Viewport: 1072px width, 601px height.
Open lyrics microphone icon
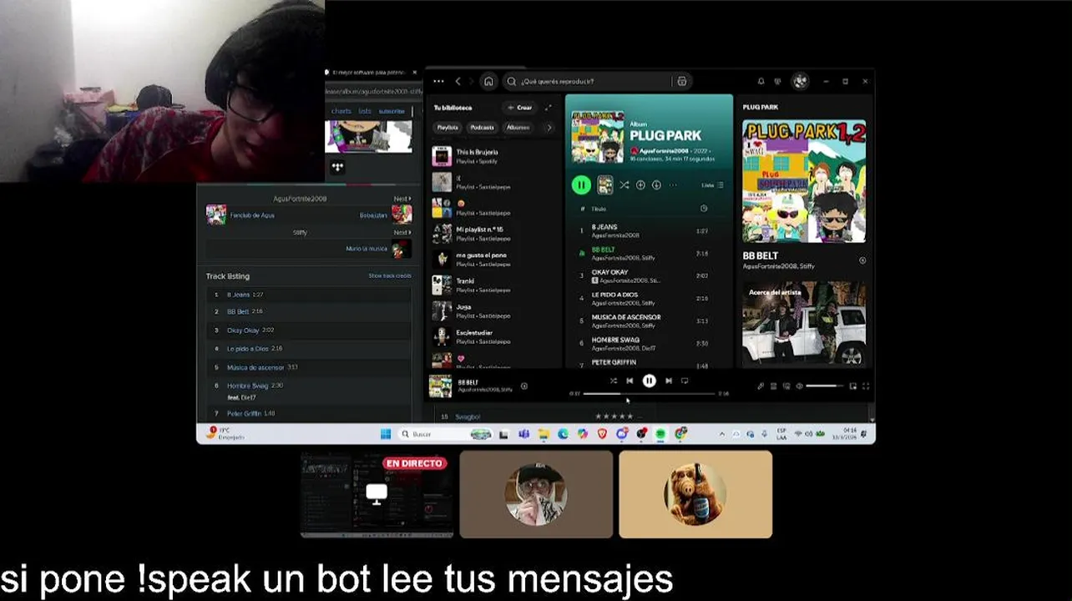tap(761, 386)
